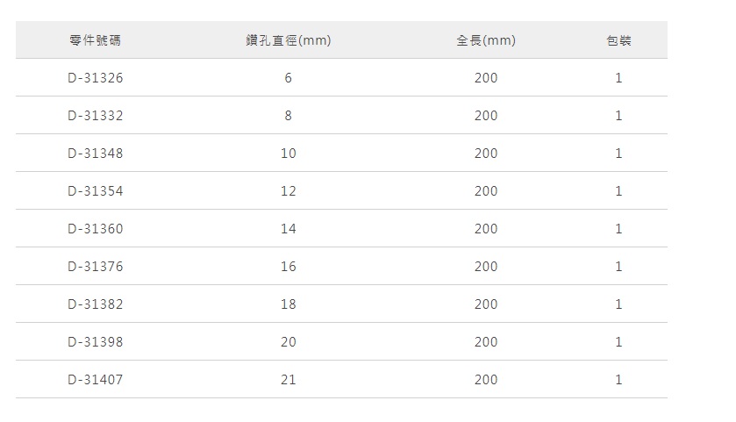Click the 零件號碼 column header
Image resolution: width=736 pixels, height=422 pixels.
click(x=95, y=40)
